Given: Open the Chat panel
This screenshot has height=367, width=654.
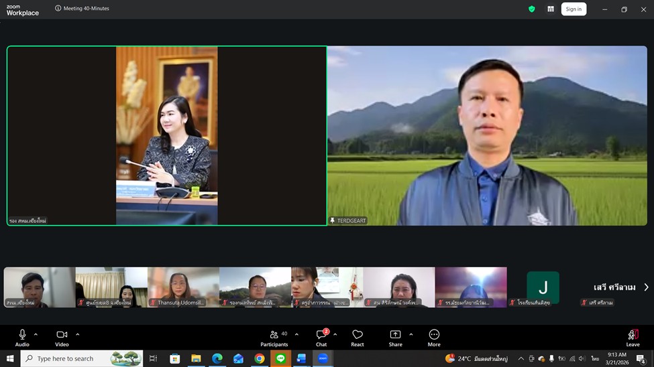Looking at the screenshot, I should pos(321,338).
